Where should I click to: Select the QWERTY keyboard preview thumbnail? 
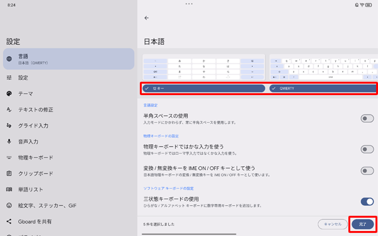pos(324,68)
